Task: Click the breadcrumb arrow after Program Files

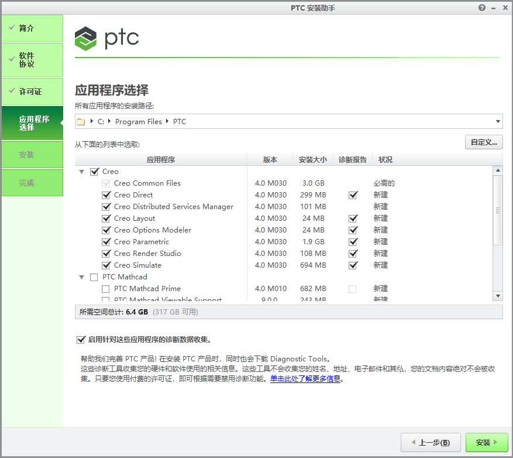Action: pos(166,121)
